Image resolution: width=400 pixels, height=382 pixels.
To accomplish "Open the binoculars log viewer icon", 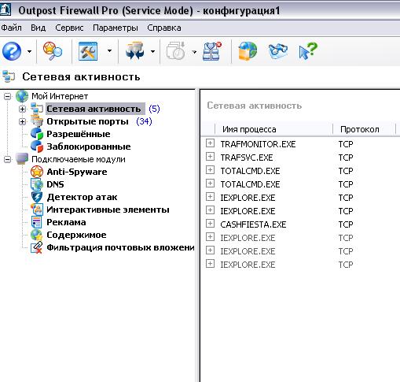I will pos(278,51).
